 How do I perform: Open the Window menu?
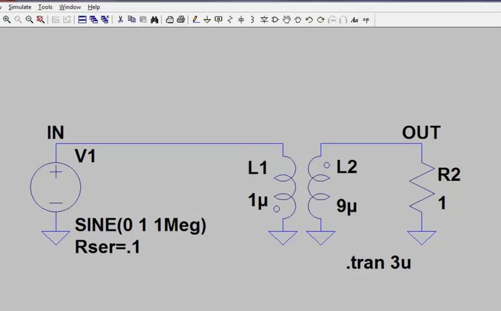(70, 7)
